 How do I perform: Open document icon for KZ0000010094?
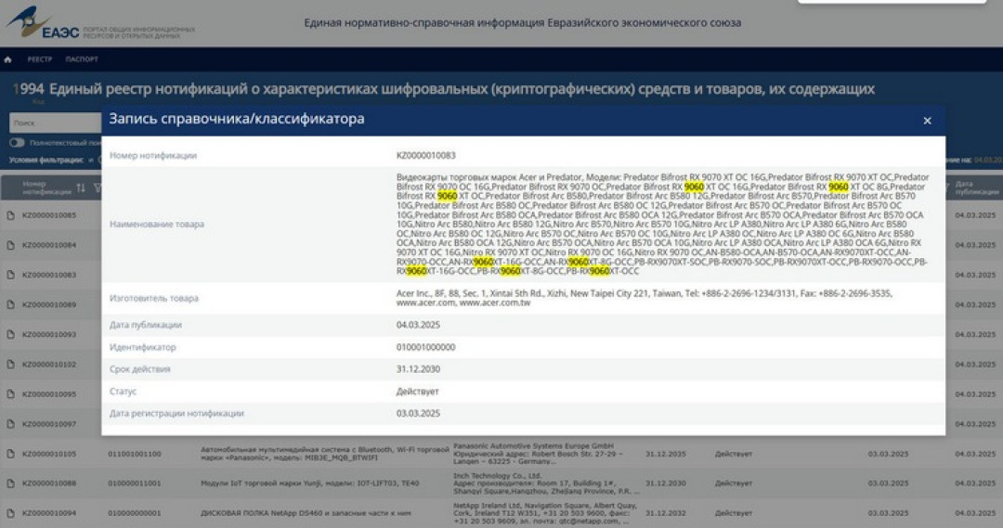[x=11, y=513]
